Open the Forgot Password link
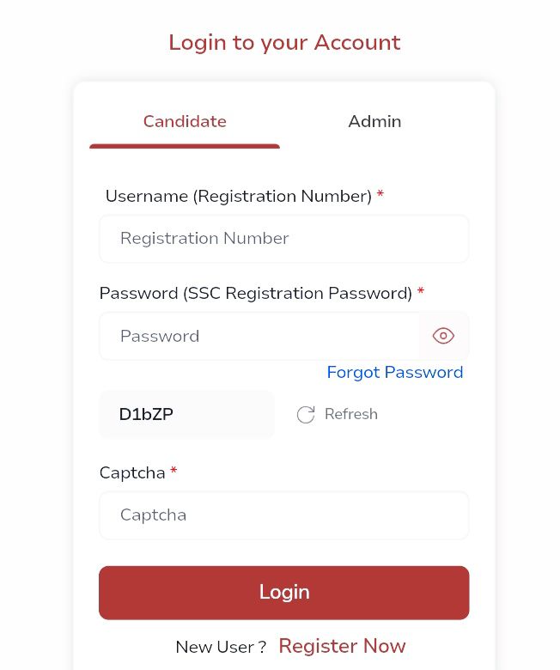The height and width of the screenshot is (670, 560). point(395,372)
